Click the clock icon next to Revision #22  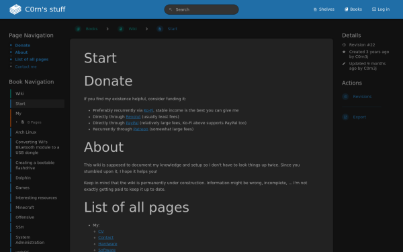coord(344,45)
